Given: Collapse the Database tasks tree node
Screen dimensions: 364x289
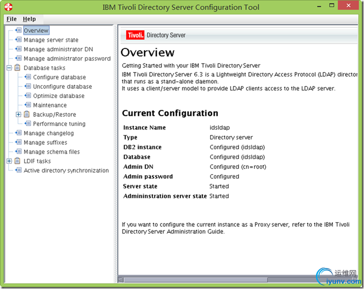Looking at the screenshot, I should 9,68.
